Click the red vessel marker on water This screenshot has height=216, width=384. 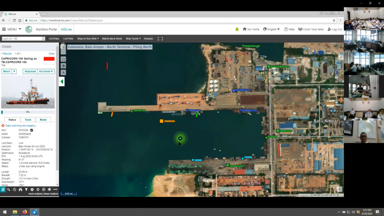click(x=107, y=66)
